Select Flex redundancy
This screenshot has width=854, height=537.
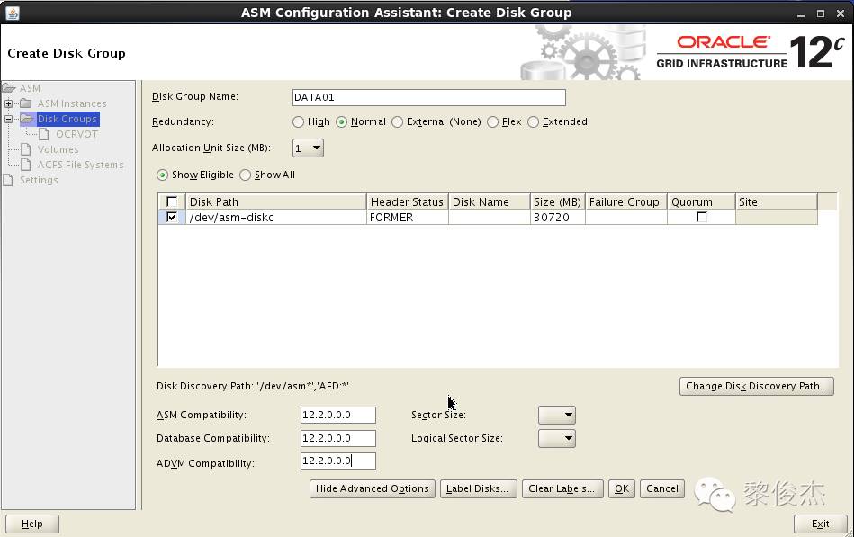click(x=493, y=122)
